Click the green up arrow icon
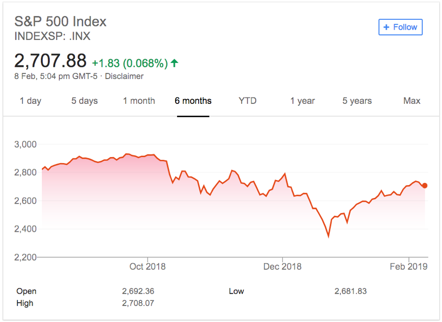Viewport: 442px width, 322px height. 175,63
